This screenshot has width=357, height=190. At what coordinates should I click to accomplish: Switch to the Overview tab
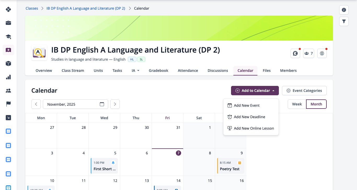pos(44,71)
